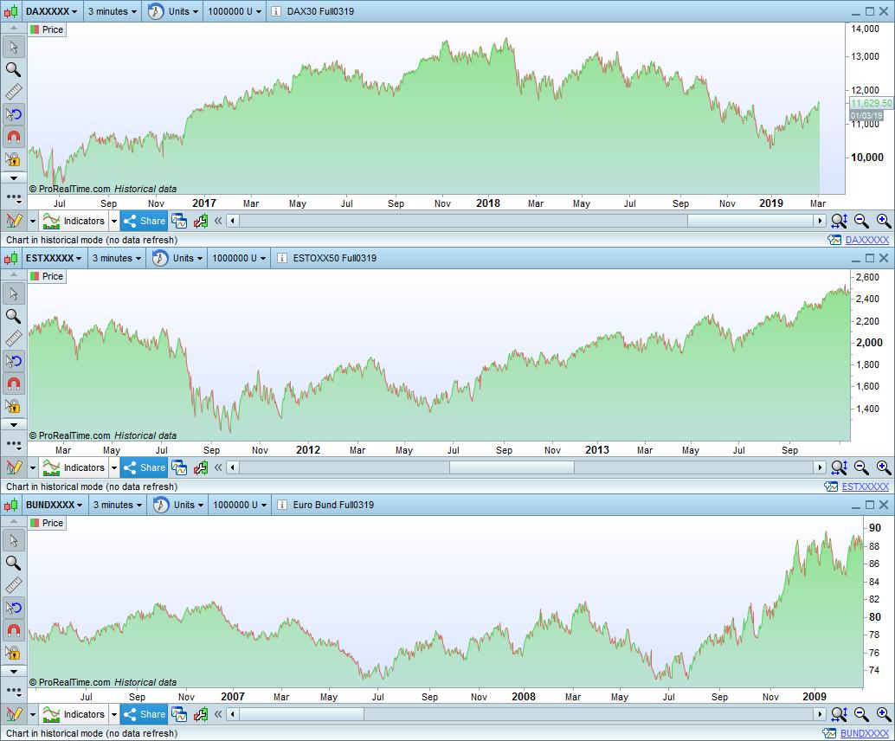Screen dimensions: 895x741
Task: Open the 1000000 U dropdown in Bund chart
Action: [240, 505]
